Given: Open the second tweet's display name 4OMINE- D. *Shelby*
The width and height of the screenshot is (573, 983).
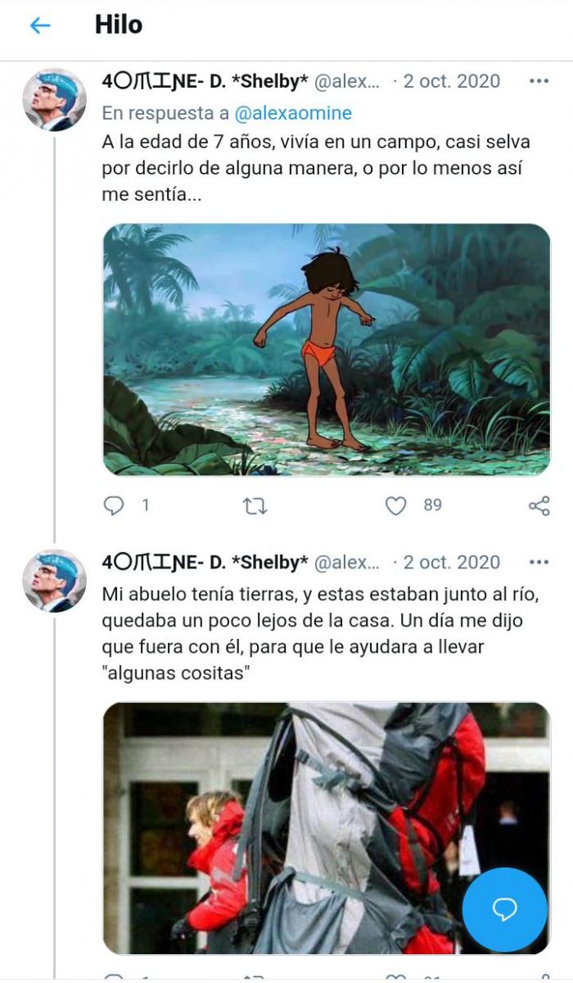Looking at the screenshot, I should click(205, 562).
